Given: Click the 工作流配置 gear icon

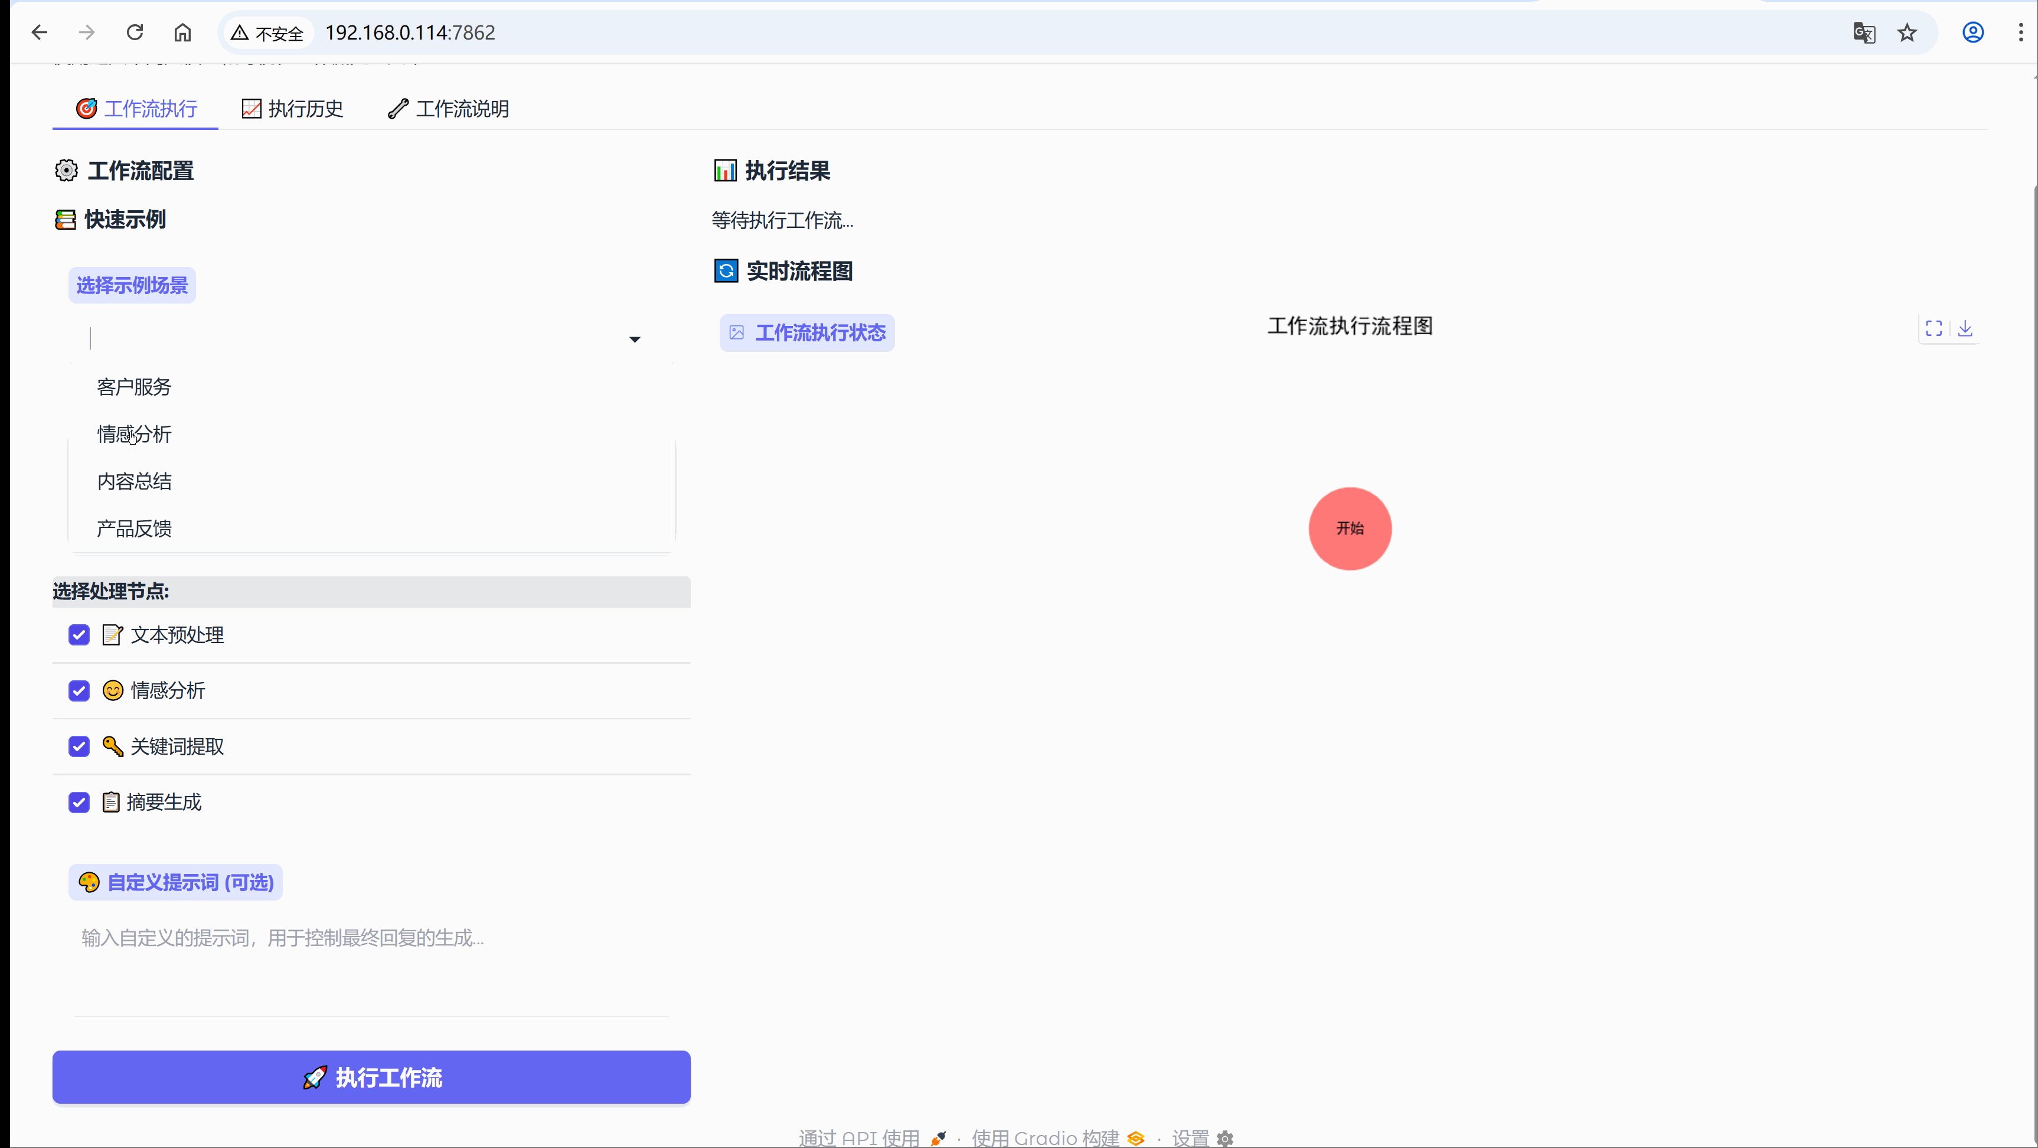Looking at the screenshot, I should point(67,171).
